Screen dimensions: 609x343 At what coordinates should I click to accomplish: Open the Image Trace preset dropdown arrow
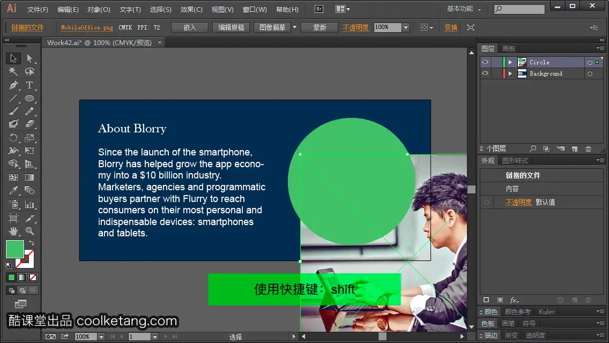294,27
